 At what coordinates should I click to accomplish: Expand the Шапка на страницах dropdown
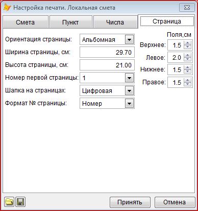[x=129, y=91]
